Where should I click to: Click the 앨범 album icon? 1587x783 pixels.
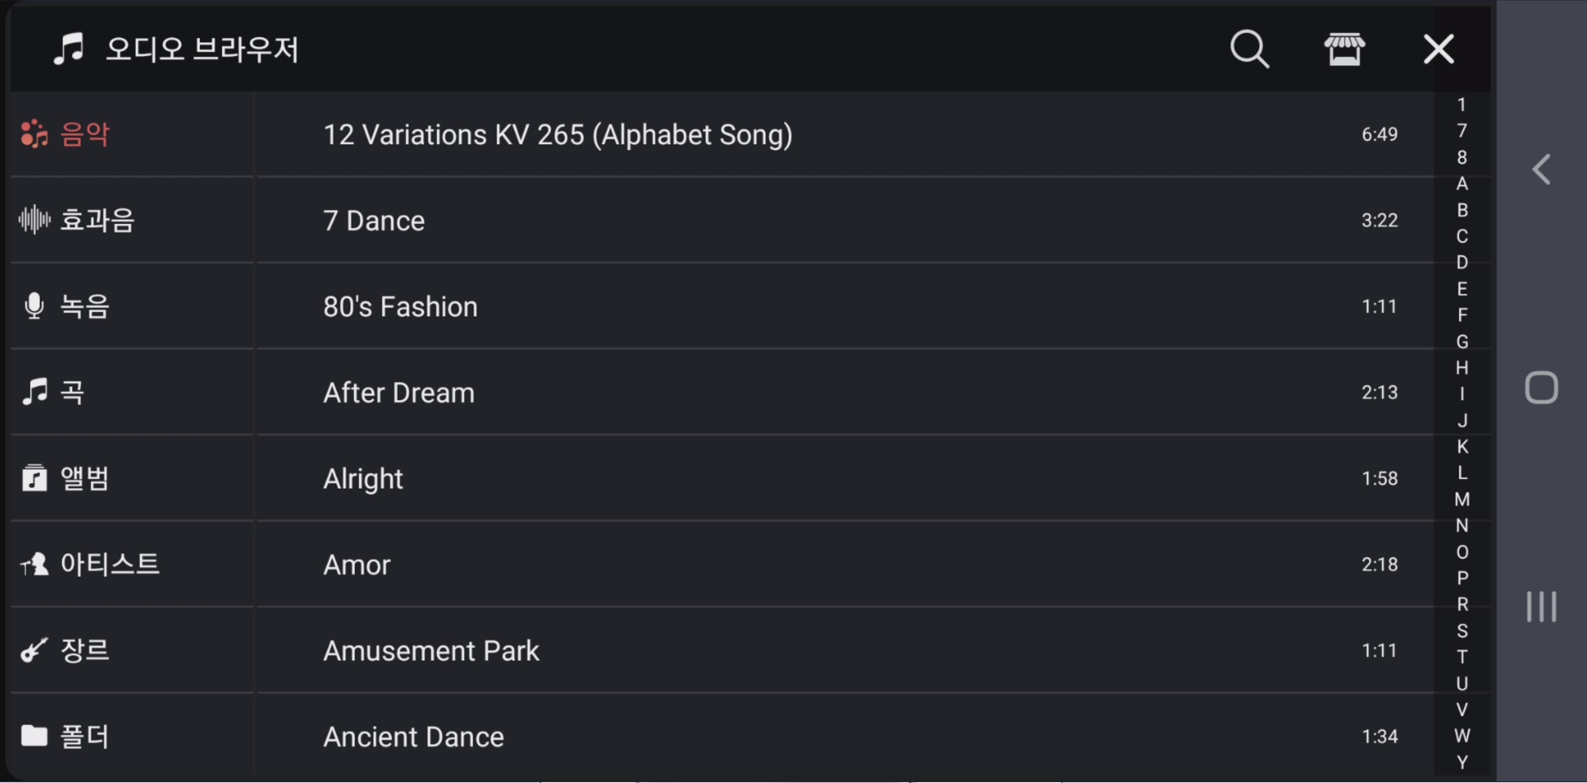(x=35, y=478)
